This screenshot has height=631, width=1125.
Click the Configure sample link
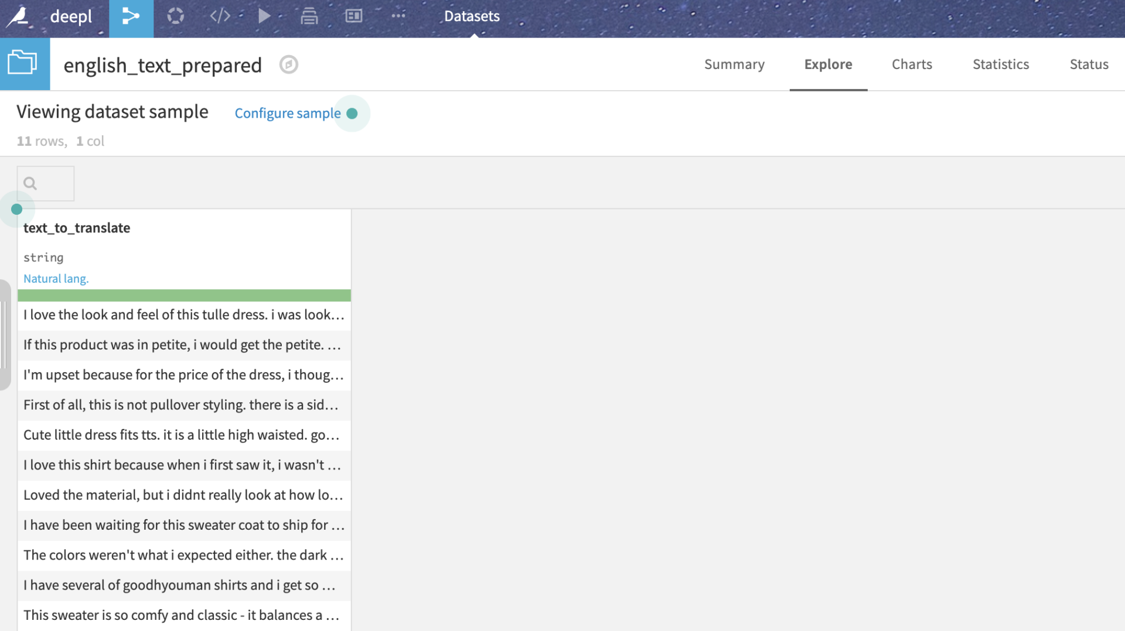pyautogui.click(x=287, y=113)
